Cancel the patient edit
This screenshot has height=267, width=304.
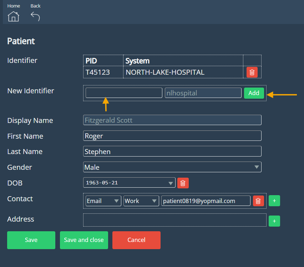click(x=136, y=240)
